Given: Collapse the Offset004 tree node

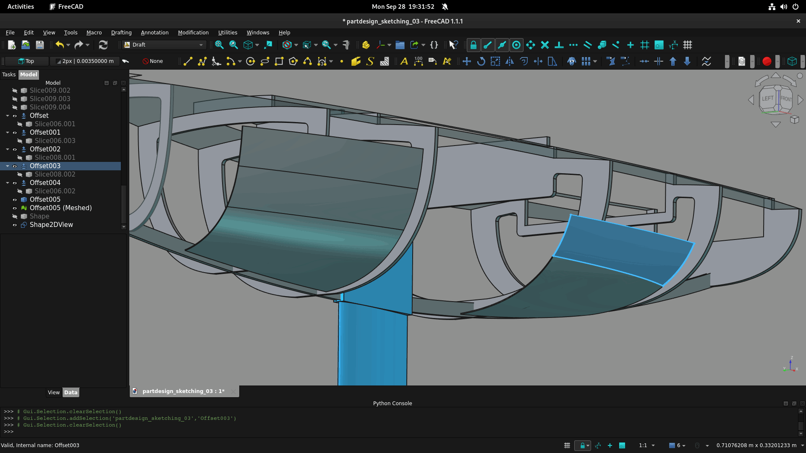Looking at the screenshot, I should [8, 183].
